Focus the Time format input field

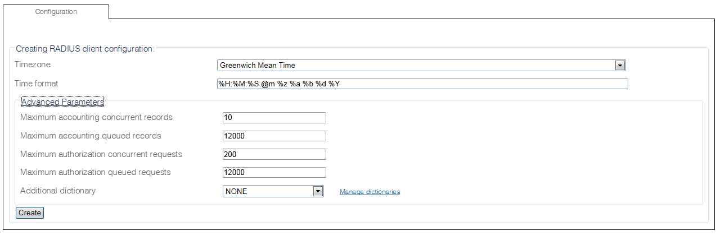point(422,84)
